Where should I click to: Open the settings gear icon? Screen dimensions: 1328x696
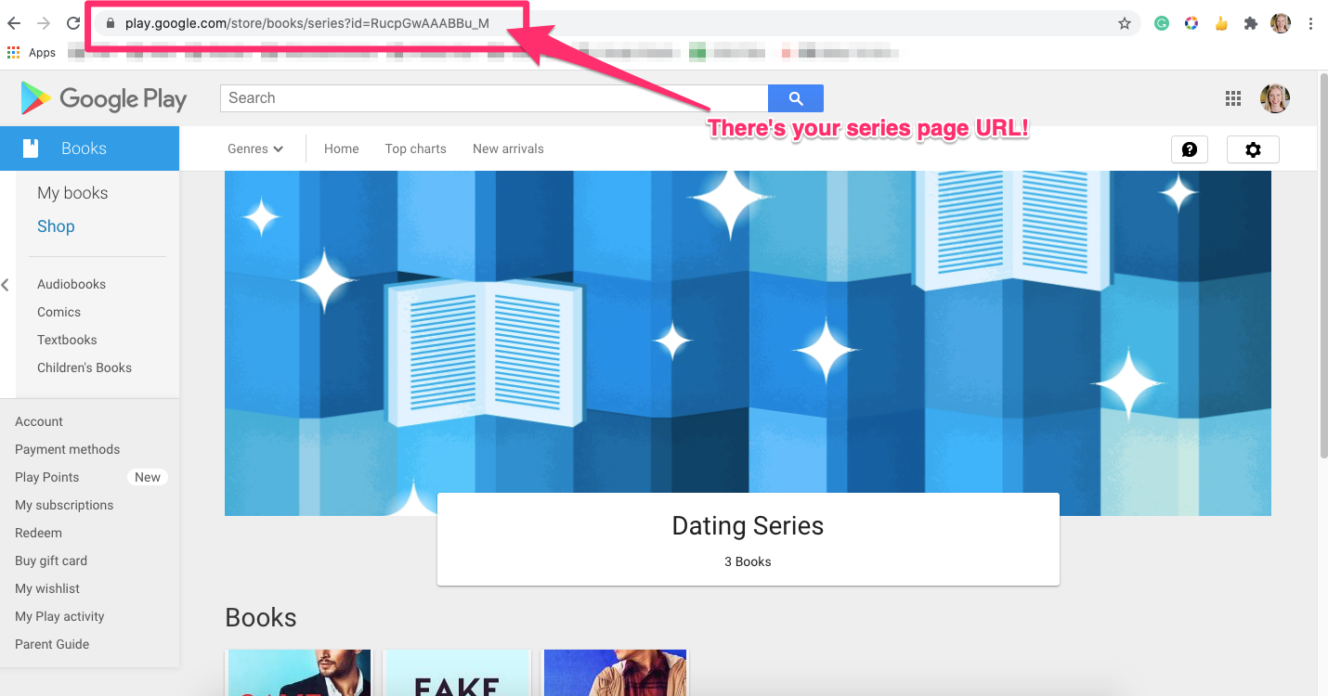(1253, 149)
